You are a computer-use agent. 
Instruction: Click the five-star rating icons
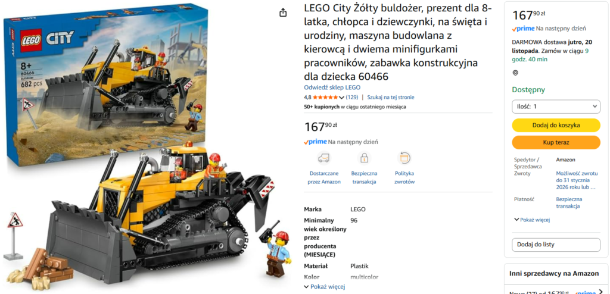click(325, 97)
